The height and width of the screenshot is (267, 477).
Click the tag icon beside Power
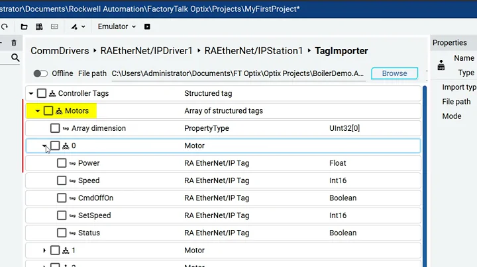tap(72, 163)
